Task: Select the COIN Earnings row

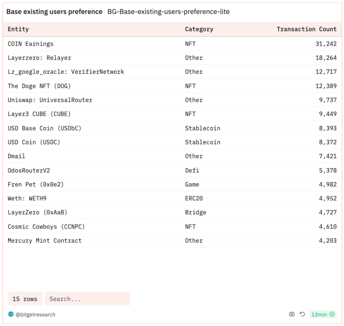Action: tap(172, 44)
